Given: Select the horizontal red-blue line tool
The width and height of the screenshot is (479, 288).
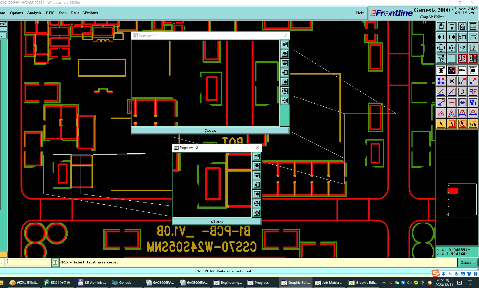Looking at the screenshot, I should pos(452,102).
